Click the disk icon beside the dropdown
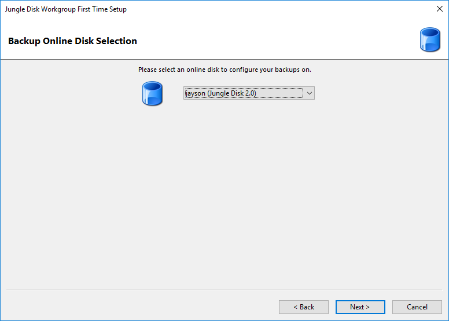Viewport: 449px width, 321px height. pyautogui.click(x=152, y=93)
